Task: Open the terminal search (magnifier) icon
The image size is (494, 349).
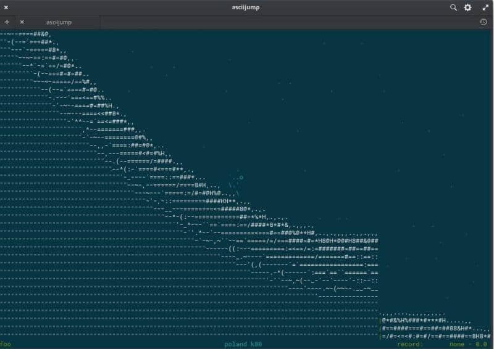Action: click(x=453, y=7)
